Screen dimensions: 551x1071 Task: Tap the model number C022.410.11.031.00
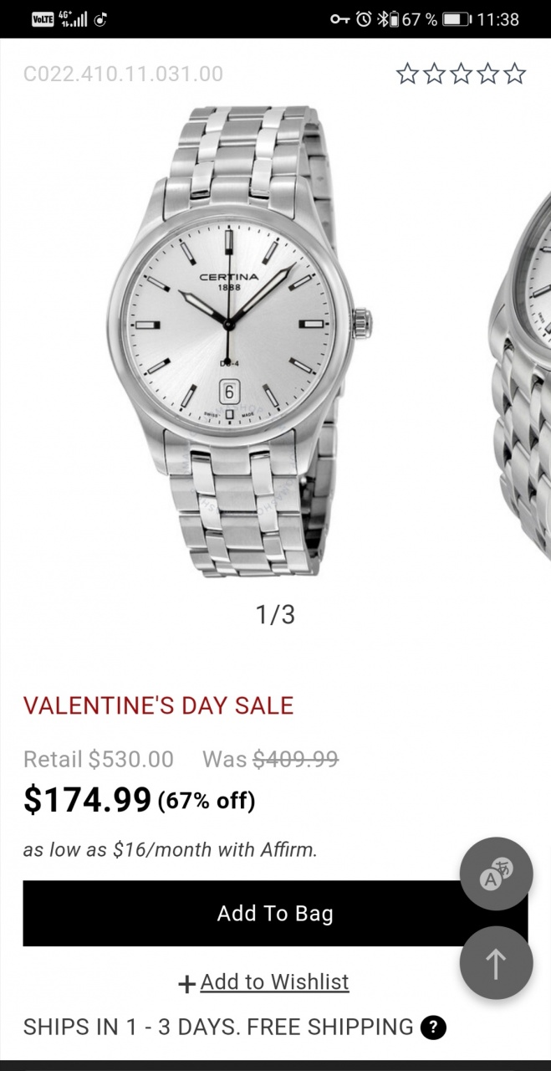tap(123, 74)
